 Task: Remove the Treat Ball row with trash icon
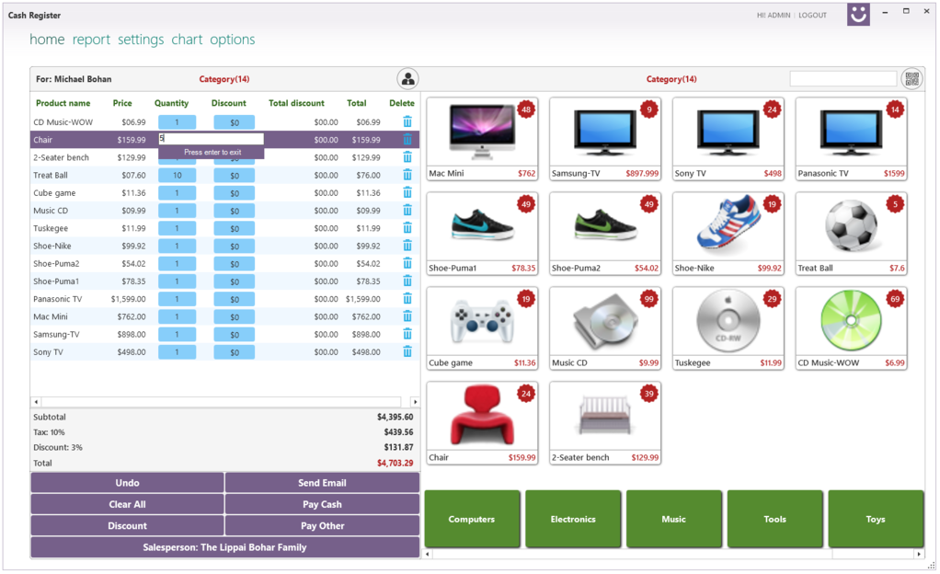pos(407,175)
